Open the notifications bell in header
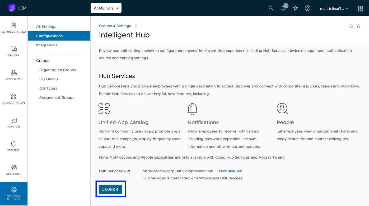This screenshot has height=206, width=369. coord(283,8)
